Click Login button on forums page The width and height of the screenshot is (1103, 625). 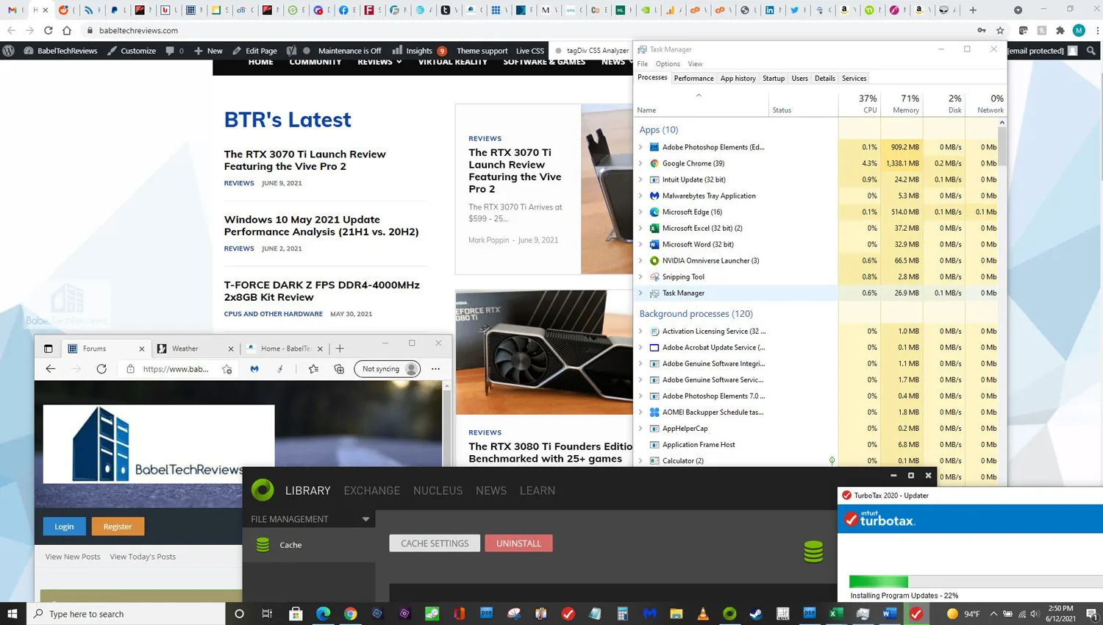[x=64, y=526]
